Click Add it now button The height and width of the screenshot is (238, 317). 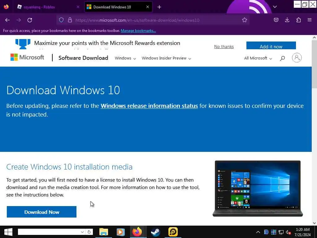[x=271, y=46]
